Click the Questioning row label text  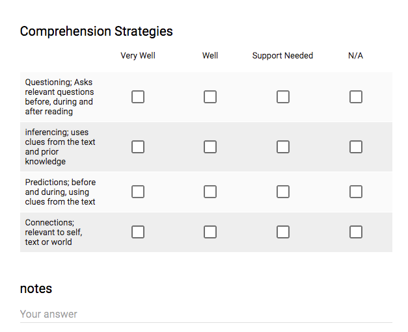pos(59,97)
